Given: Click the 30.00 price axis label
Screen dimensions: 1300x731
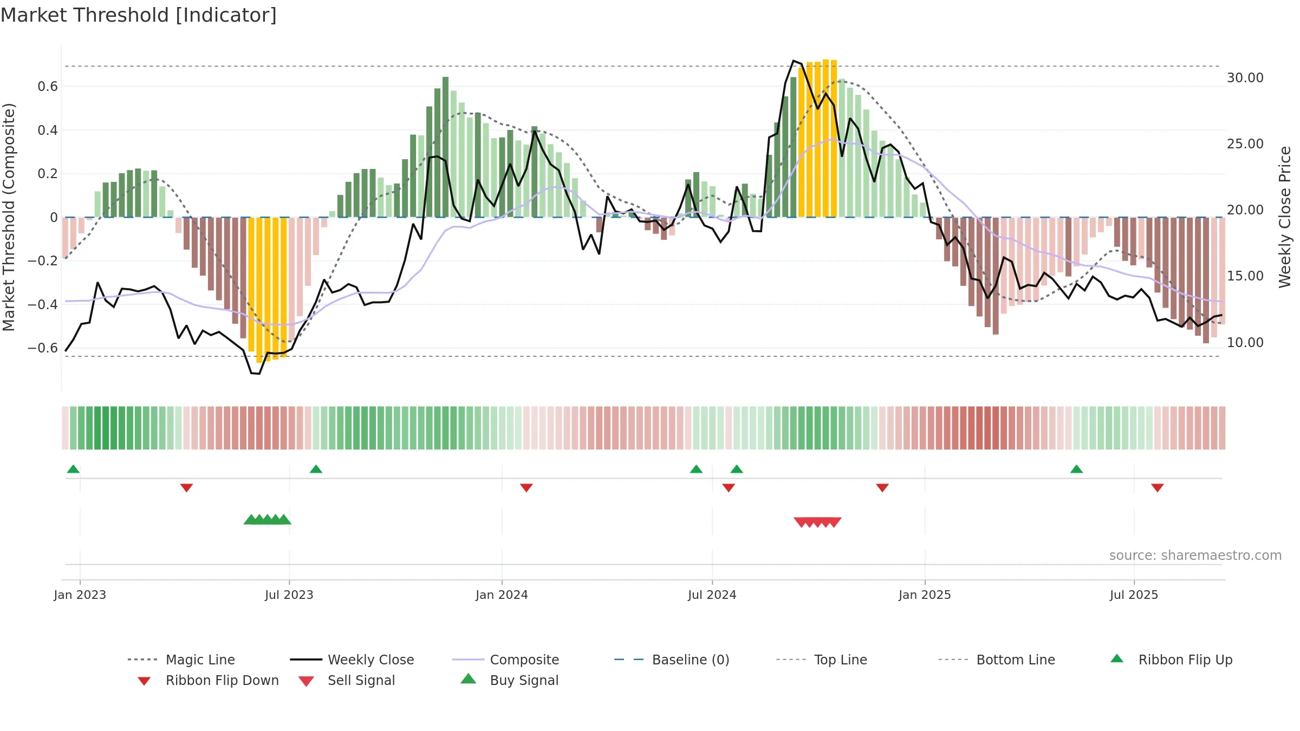Looking at the screenshot, I should [x=1245, y=78].
